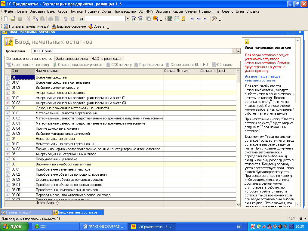Click the Советы button

(x=97, y=26)
